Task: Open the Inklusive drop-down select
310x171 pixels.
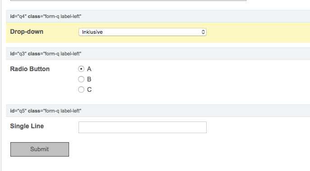Action: point(142,32)
